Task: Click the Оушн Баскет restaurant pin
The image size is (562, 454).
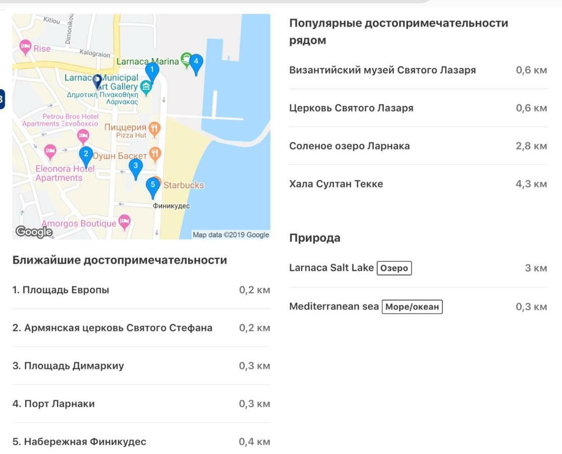Action: tap(155, 154)
